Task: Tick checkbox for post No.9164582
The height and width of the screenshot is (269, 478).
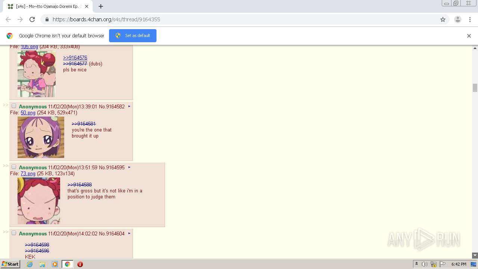Action: [x=14, y=106]
